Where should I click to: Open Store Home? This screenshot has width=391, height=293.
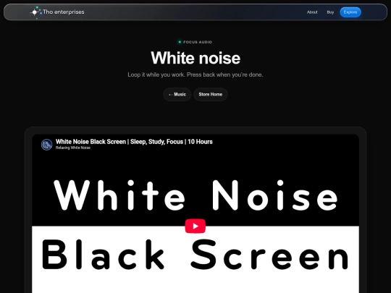211,95
